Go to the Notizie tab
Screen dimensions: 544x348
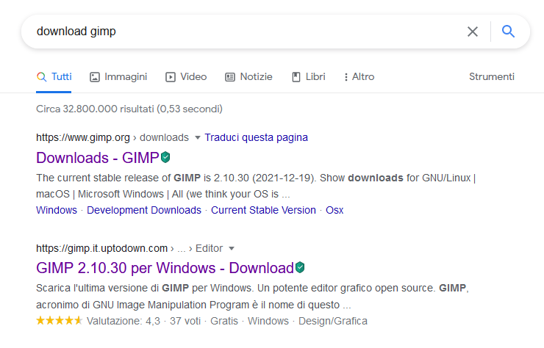click(x=248, y=76)
